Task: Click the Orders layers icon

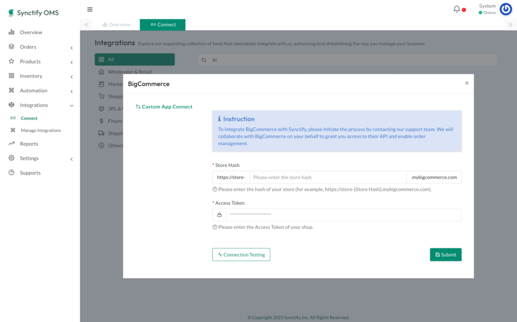Action: point(12,47)
